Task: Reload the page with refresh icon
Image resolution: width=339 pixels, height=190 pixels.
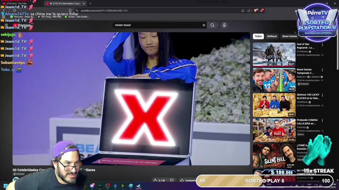Action: (x=14, y=11)
